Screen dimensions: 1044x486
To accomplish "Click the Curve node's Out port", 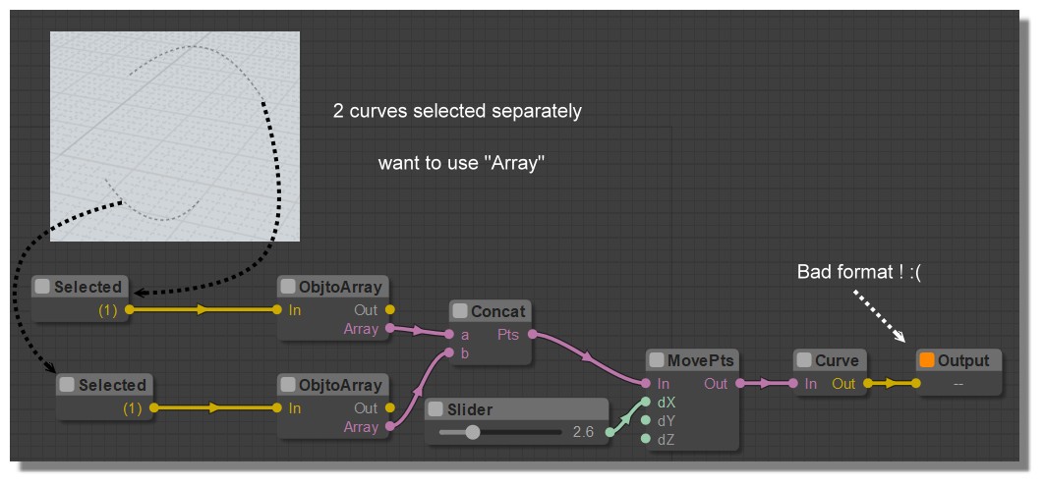I will [868, 384].
